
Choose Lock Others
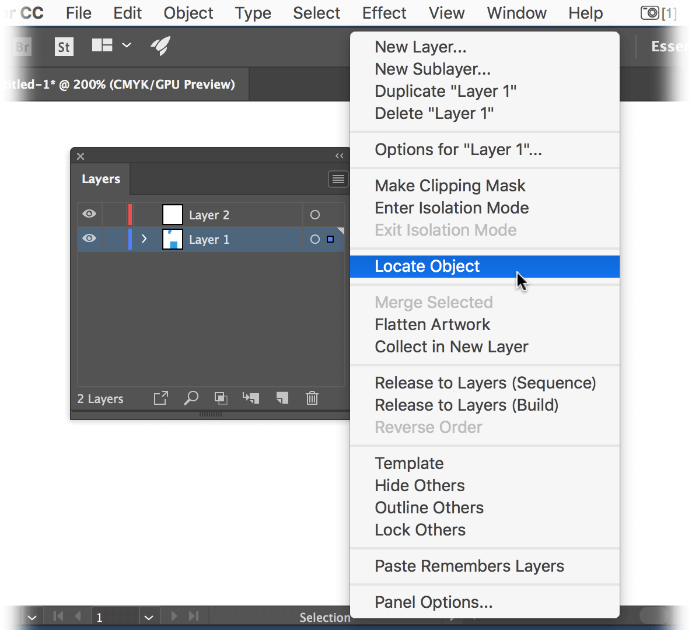tap(485, 530)
